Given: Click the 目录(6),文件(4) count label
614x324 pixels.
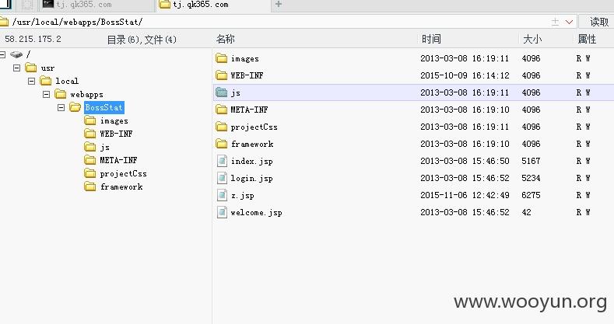Looking at the screenshot, I should [x=142, y=40].
